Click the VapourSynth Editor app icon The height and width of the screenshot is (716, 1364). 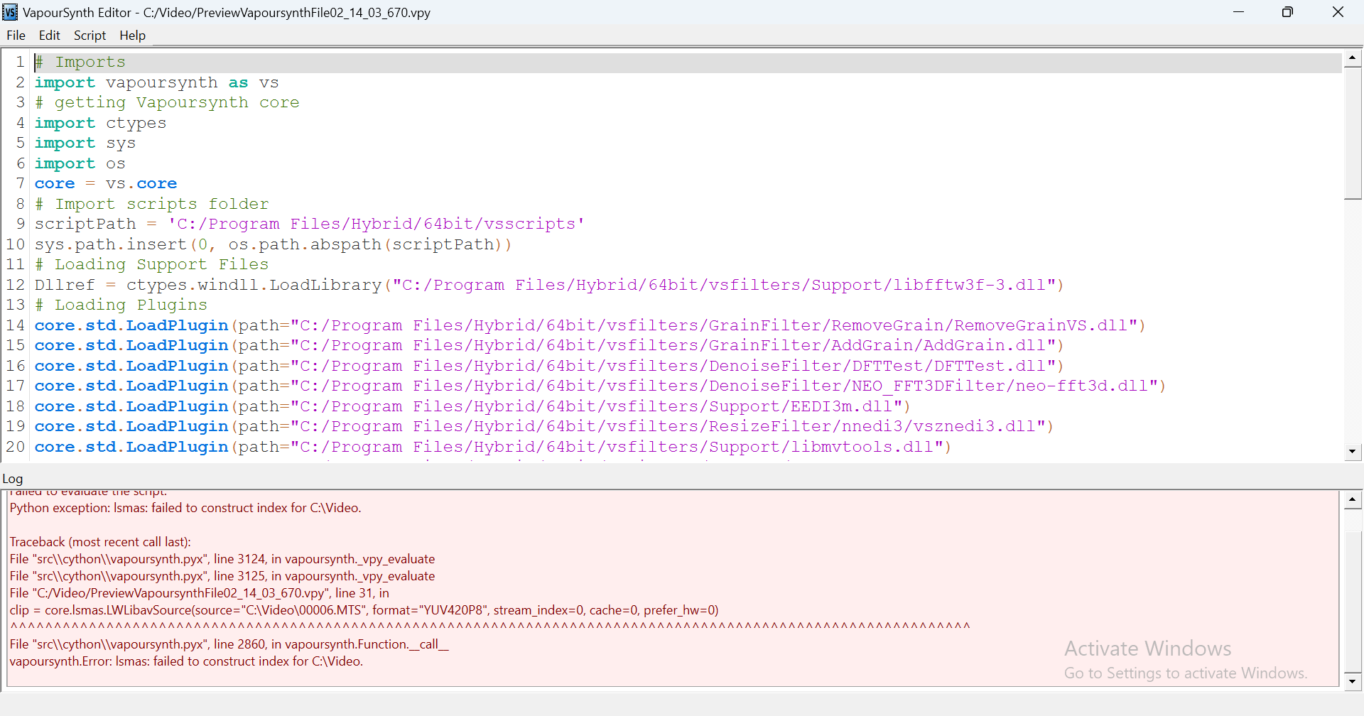pos(10,12)
